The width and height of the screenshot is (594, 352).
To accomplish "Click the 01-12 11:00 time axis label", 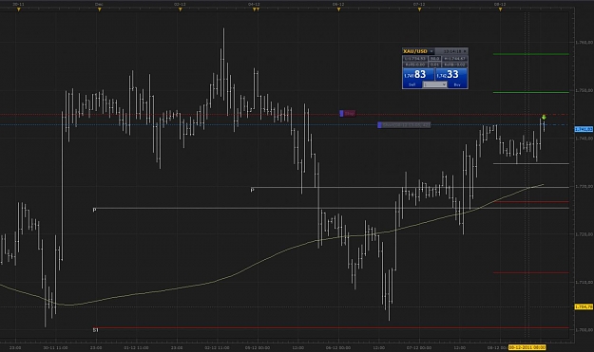I will 136,347.
